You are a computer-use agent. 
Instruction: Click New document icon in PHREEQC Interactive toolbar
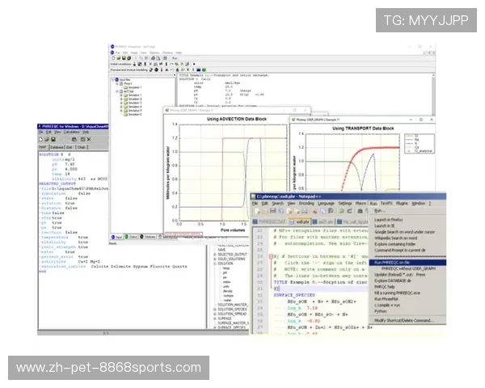pos(113,58)
